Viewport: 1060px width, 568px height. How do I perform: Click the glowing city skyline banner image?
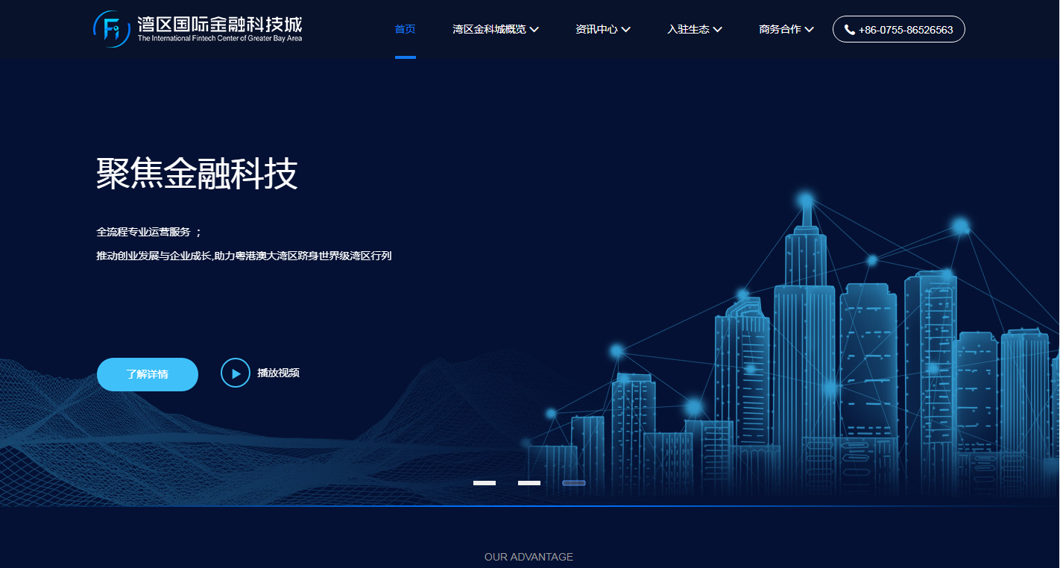tap(820, 358)
